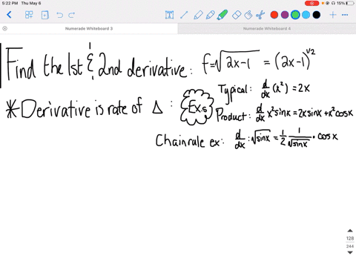The height and width of the screenshot is (267, 356).
Task: Open the three-dot more options menu
Action: click(x=345, y=15)
